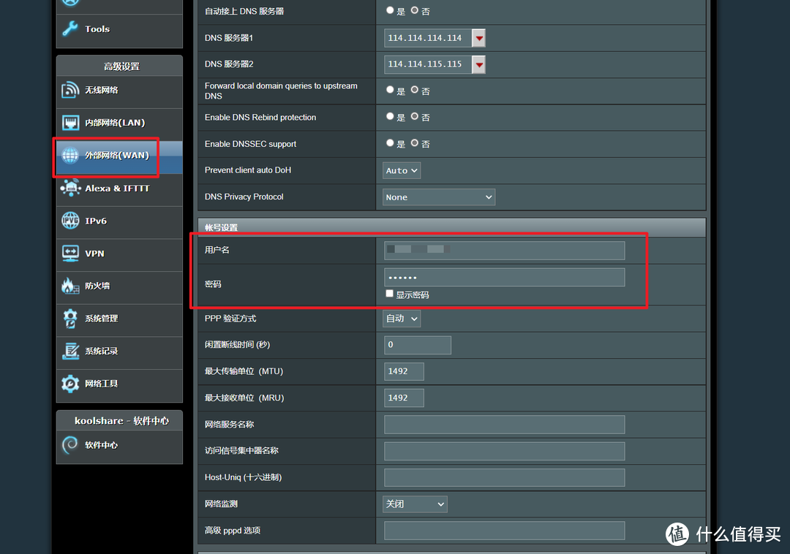790x554 pixels.
Task: Click the VPN monitor icon
Action: tap(70, 253)
